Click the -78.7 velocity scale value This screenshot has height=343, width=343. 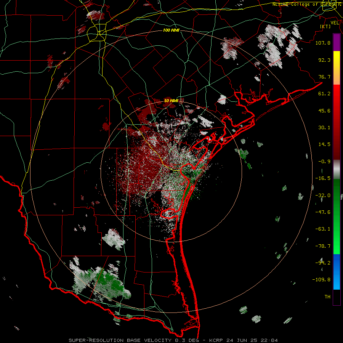323,246
